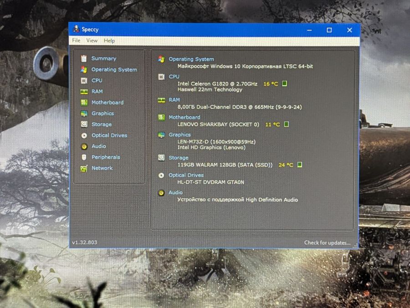Click the CPU chip icon in sidebar
410x308 pixels.
[x=84, y=81]
